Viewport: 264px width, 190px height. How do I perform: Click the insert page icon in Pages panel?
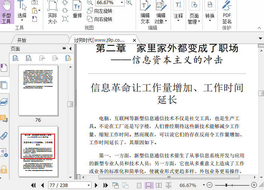68,58
